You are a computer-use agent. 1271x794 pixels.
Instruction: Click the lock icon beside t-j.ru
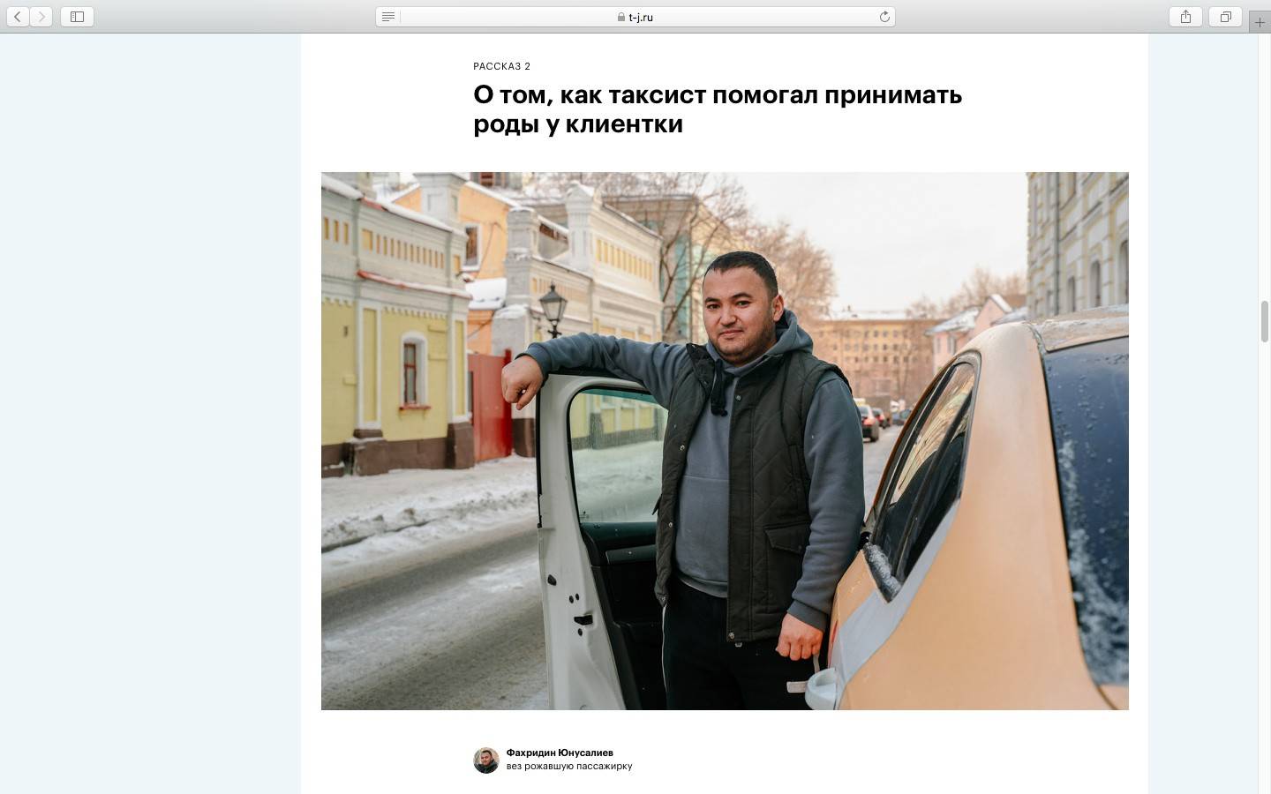(x=621, y=17)
